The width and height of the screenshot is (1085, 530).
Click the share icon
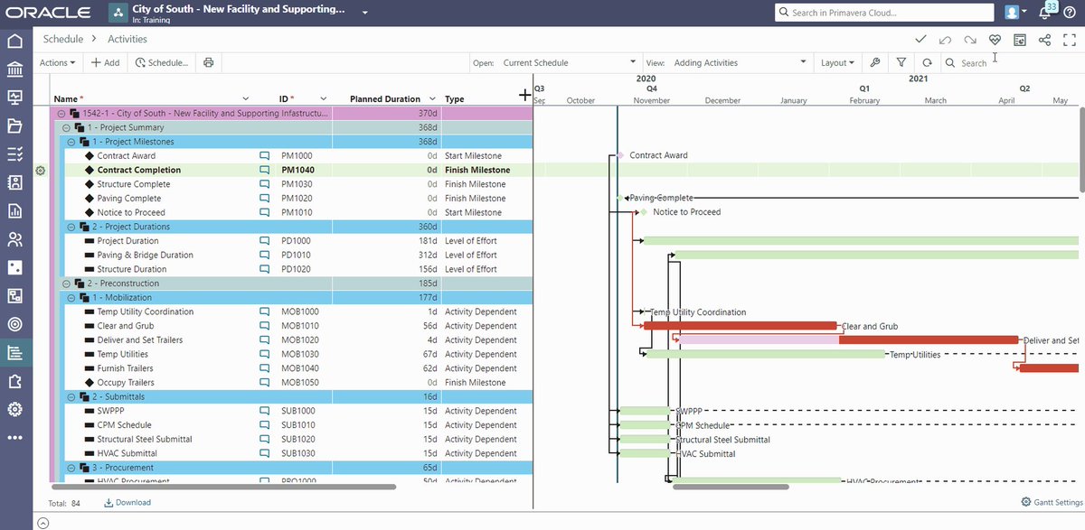(1044, 40)
